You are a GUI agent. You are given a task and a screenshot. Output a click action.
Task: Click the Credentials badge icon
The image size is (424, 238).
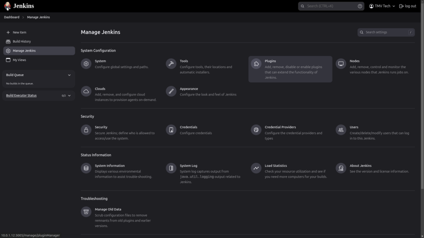(171, 130)
